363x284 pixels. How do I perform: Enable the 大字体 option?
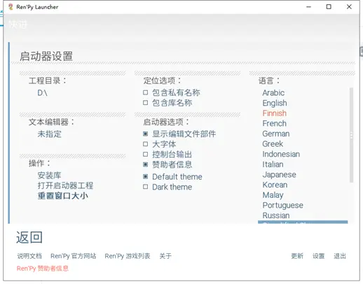(x=146, y=144)
